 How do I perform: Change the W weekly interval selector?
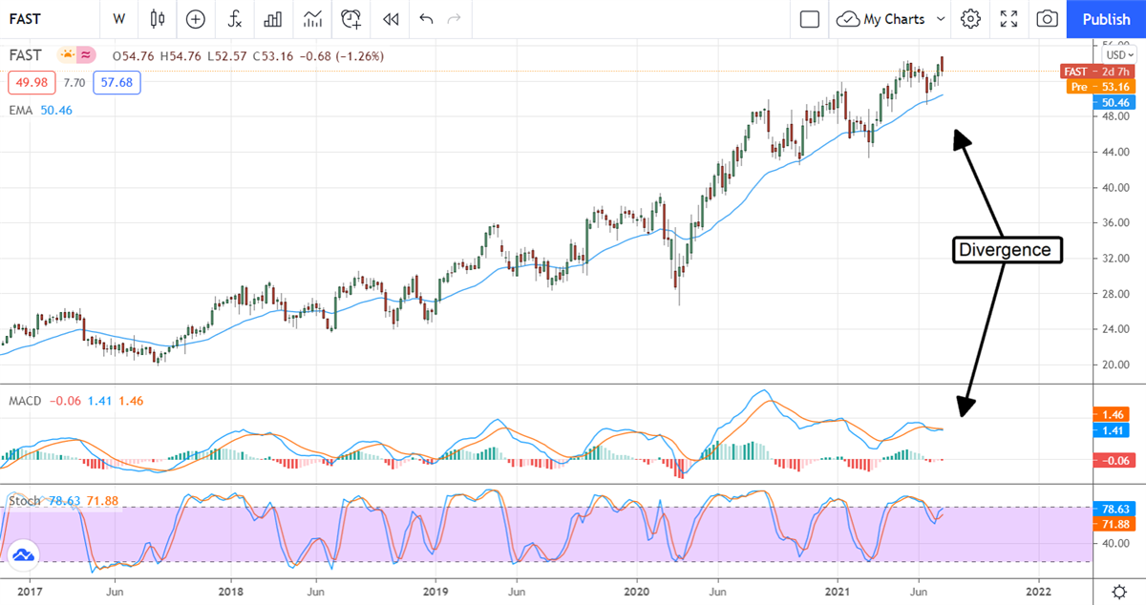coord(118,19)
